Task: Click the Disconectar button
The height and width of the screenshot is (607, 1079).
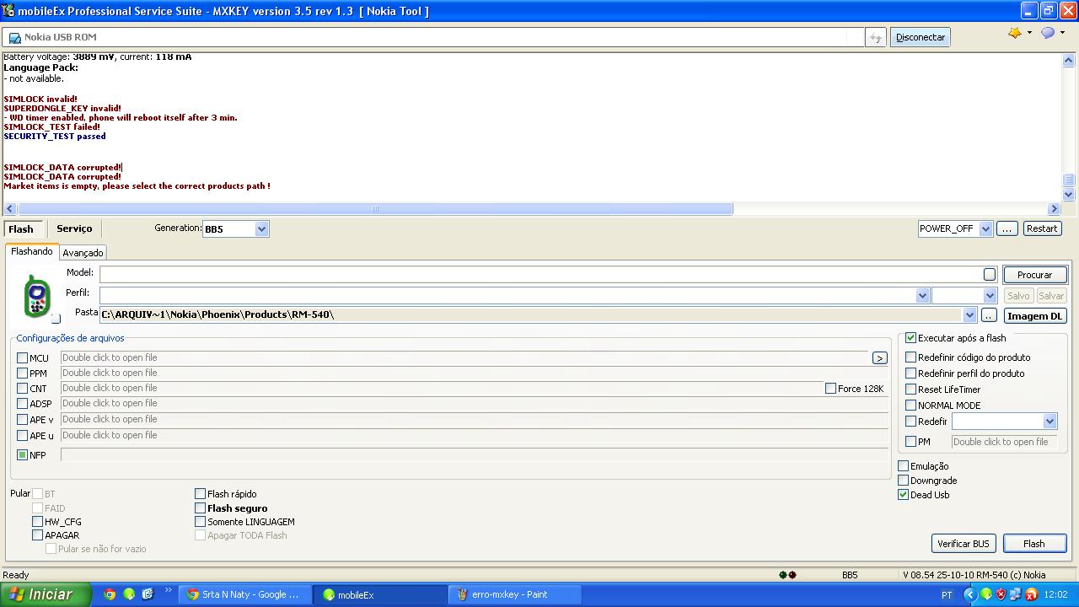Action: (921, 37)
